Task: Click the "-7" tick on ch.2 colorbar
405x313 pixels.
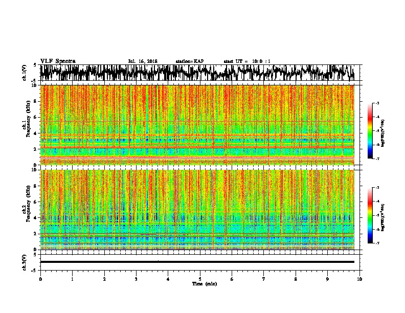Action: pos(377,243)
